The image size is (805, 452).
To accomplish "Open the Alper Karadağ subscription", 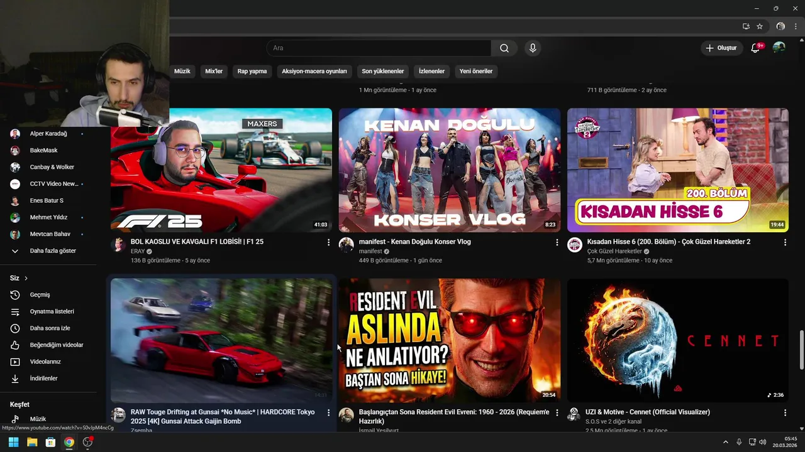I will 49,134.
